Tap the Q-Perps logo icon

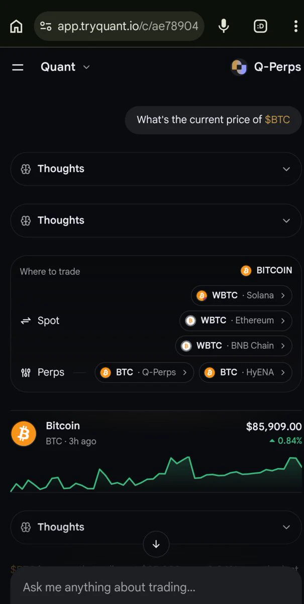pos(239,67)
